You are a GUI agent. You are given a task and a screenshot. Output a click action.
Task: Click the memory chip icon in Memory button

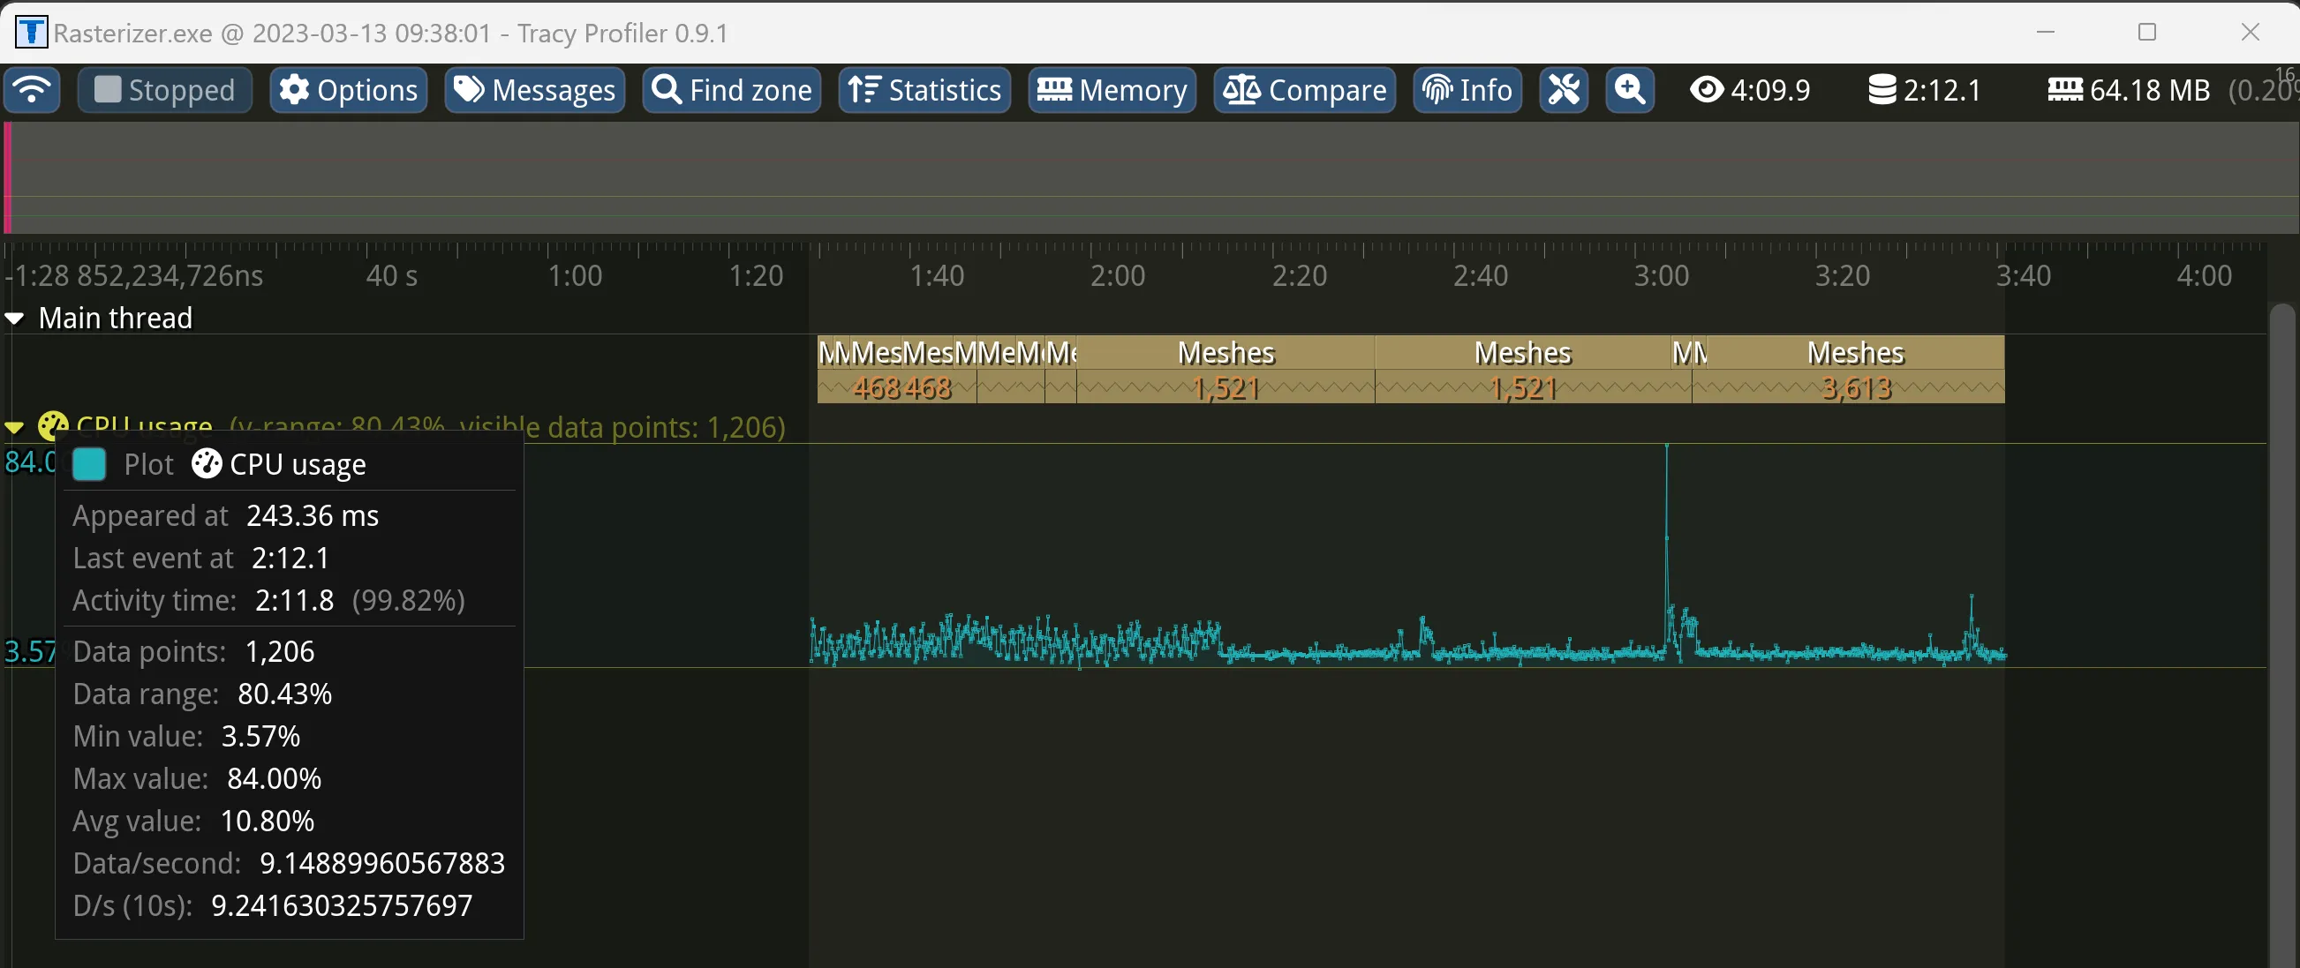(x=1053, y=89)
